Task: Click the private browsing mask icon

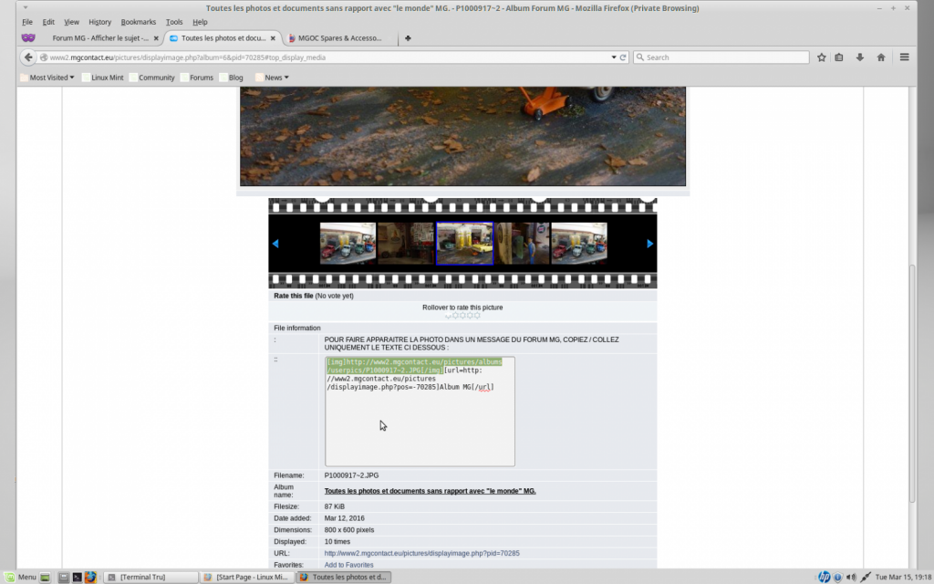Action: 28,37
